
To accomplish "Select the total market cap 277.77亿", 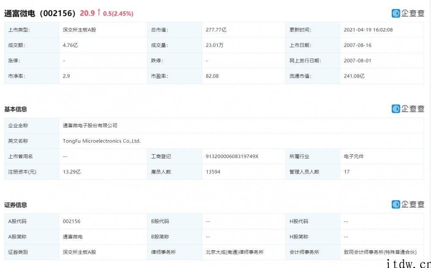I will tap(216, 30).
